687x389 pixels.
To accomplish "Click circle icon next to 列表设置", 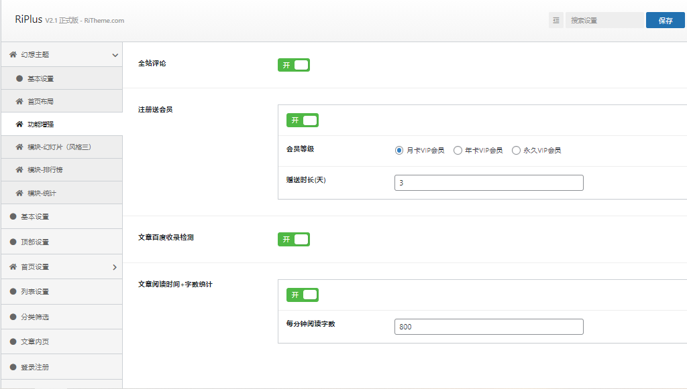I will pyautogui.click(x=13, y=291).
